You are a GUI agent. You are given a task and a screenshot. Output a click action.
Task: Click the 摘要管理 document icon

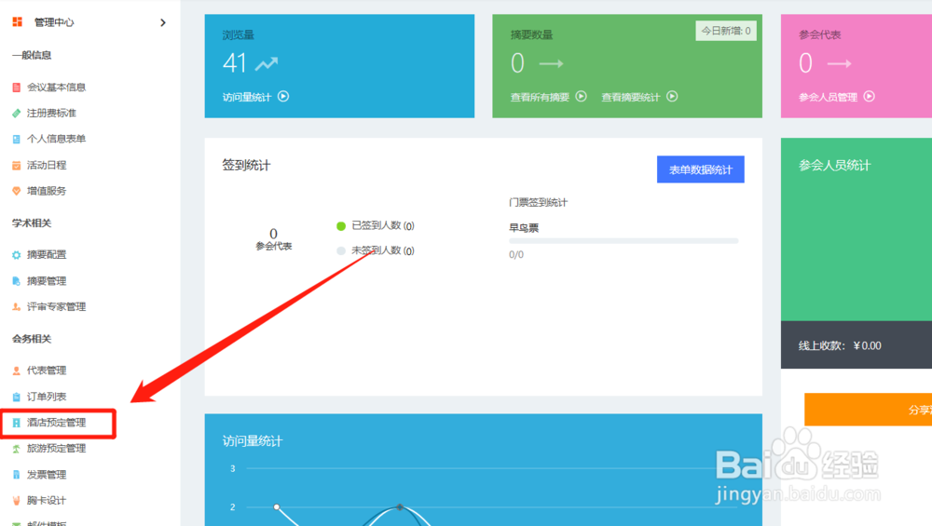point(16,281)
